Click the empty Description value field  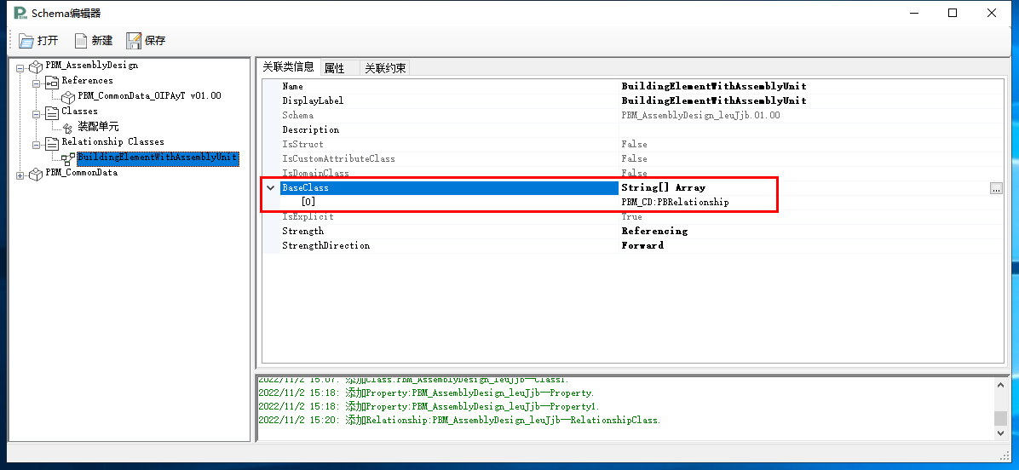point(811,129)
